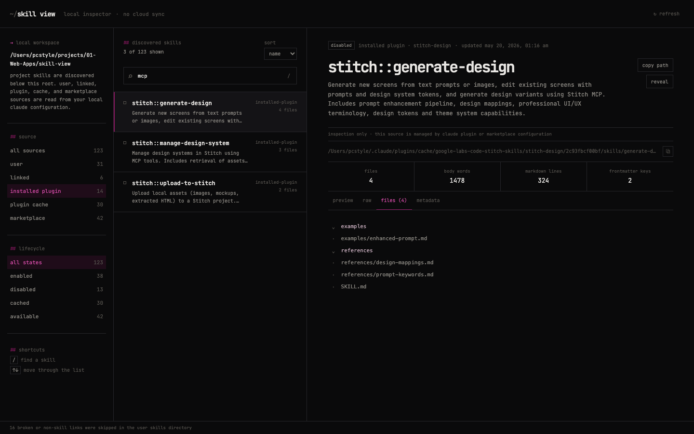Image resolution: width=694 pixels, height=434 pixels.
Task: Switch to the preview tab
Action: click(343, 200)
